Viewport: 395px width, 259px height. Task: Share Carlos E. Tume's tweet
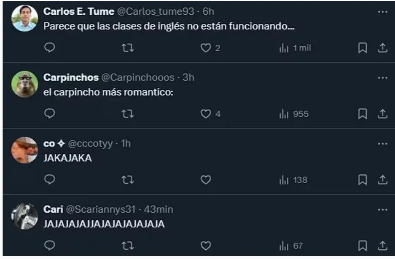(382, 48)
